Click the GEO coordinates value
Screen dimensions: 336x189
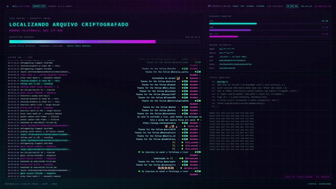pyautogui.click(x=233, y=57)
